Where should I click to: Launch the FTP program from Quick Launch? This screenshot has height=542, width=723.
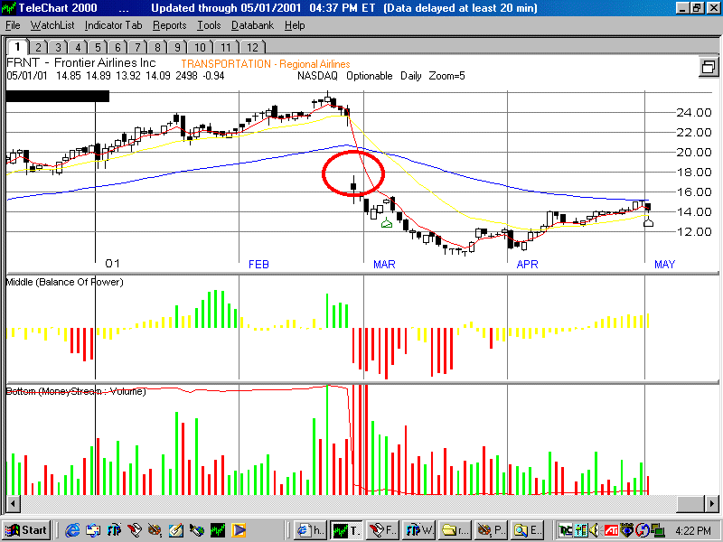114,530
